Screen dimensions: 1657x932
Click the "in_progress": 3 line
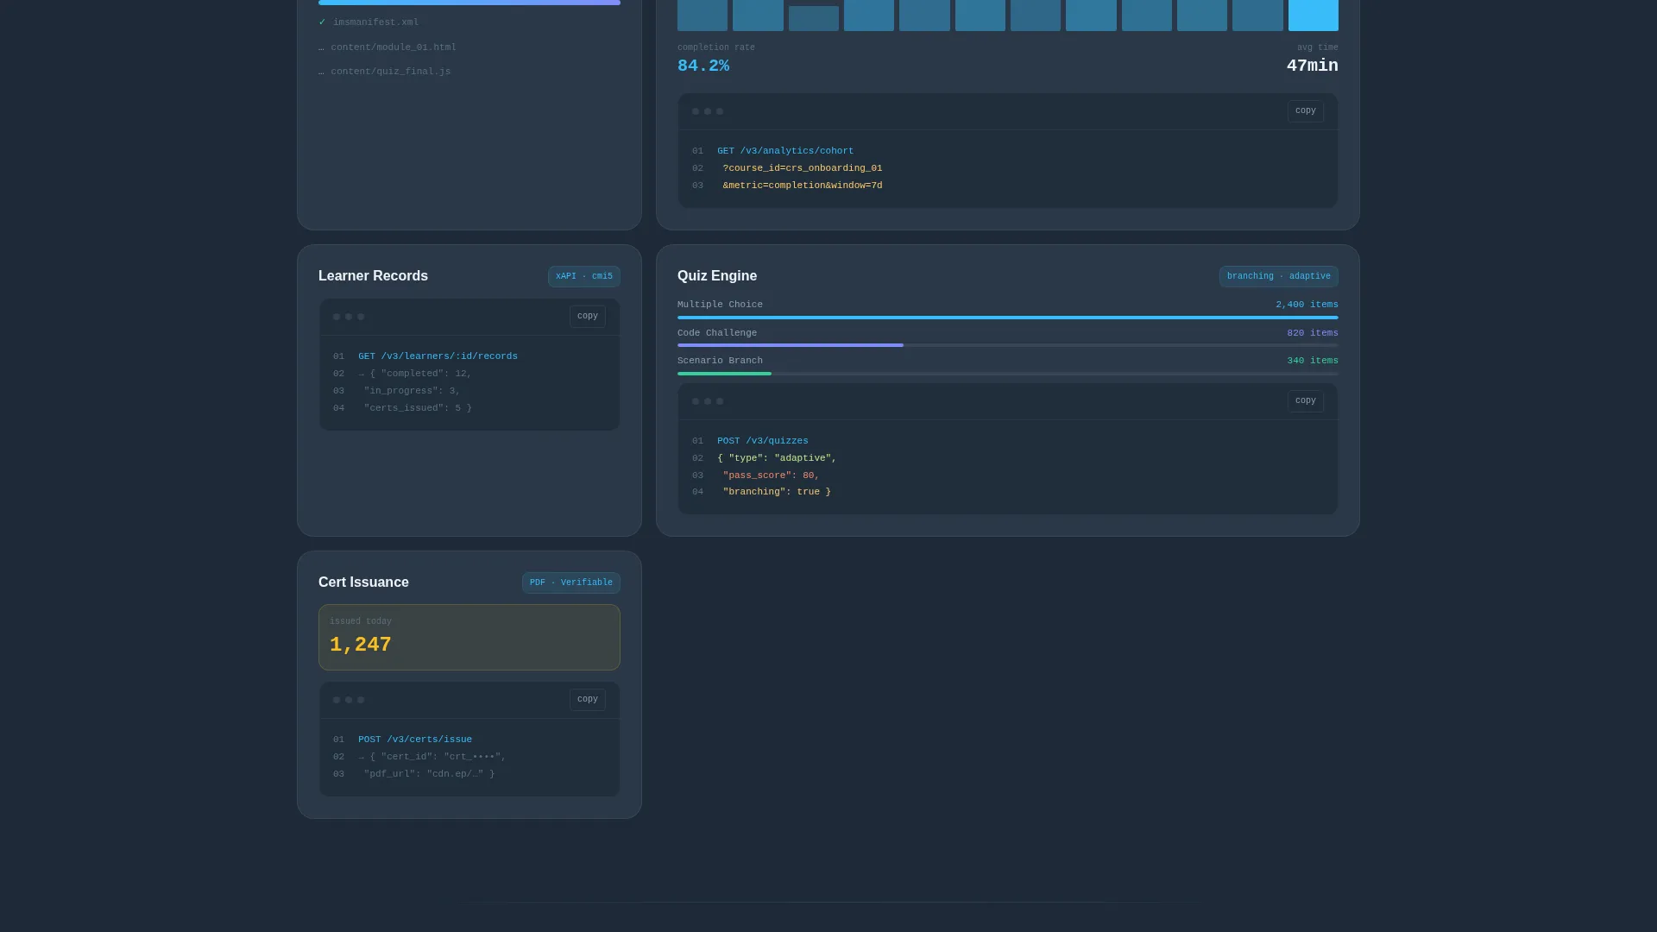(x=412, y=391)
